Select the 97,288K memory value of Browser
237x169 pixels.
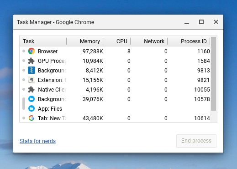[x=93, y=51]
